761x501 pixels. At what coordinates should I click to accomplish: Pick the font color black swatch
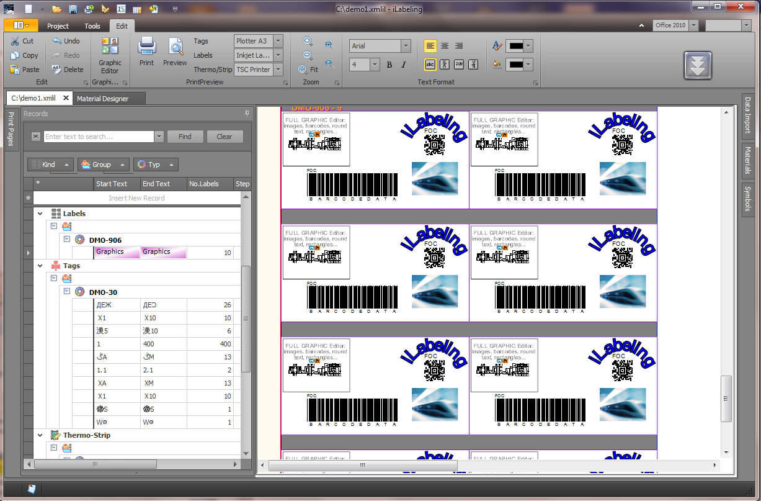point(515,46)
